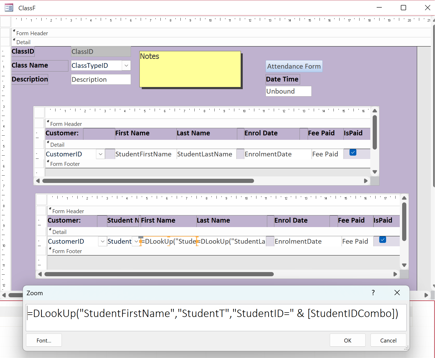The height and width of the screenshot is (358, 435).
Task: Click the first subform's scroll up arrow
Action: click(x=375, y=111)
